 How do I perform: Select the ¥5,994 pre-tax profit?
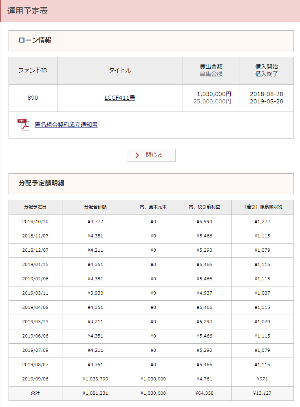(205, 221)
